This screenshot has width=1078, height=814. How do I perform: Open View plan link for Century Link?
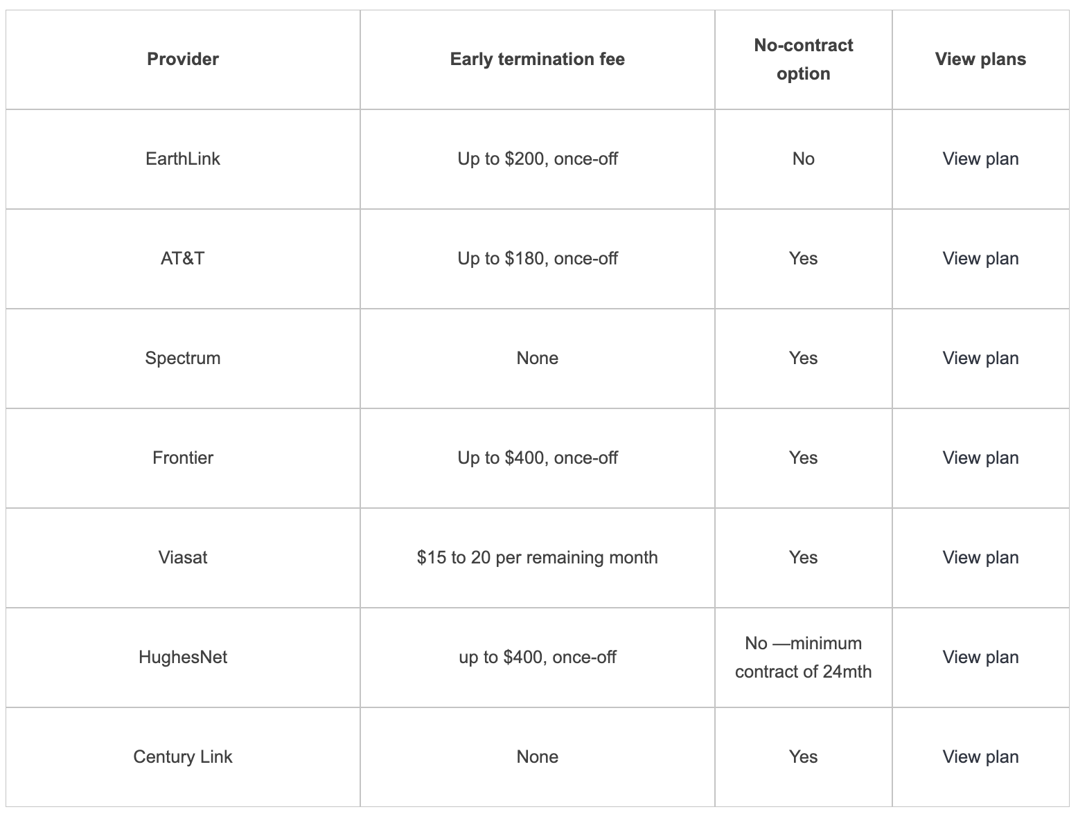(980, 757)
